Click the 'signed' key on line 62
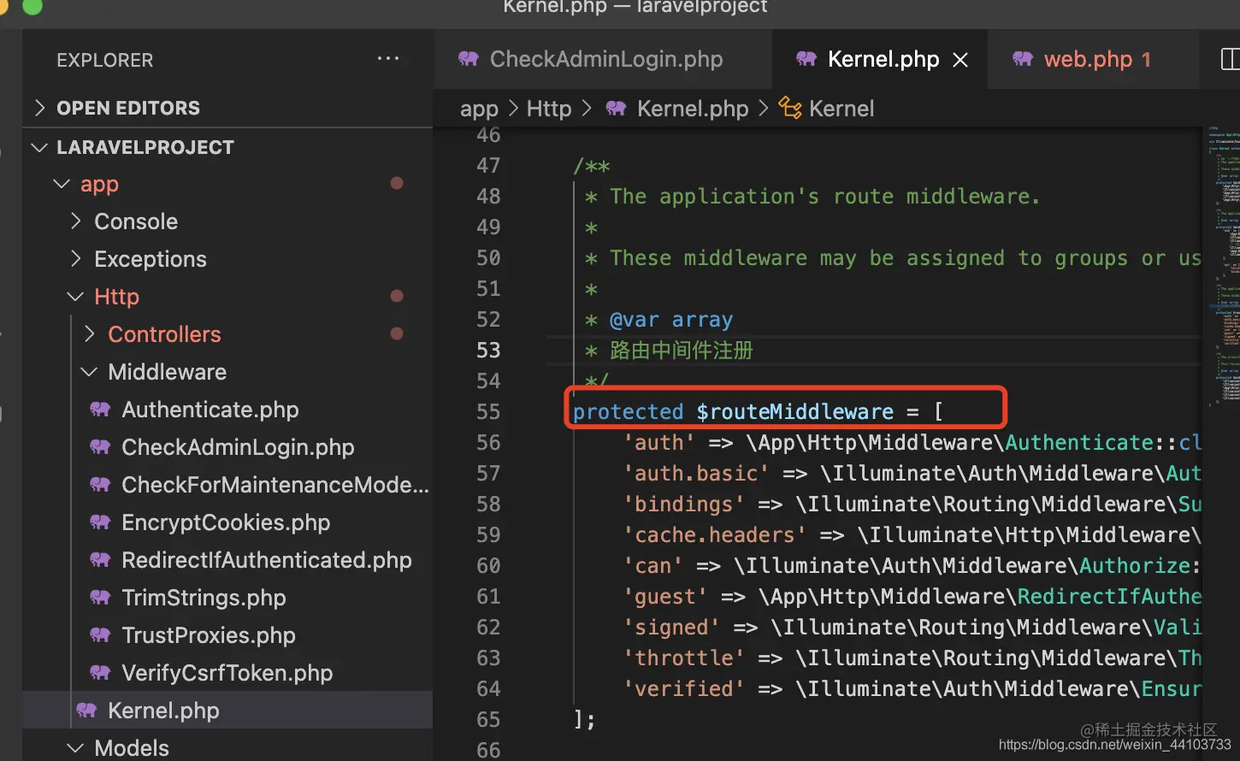The width and height of the screenshot is (1240, 761). coord(671,628)
